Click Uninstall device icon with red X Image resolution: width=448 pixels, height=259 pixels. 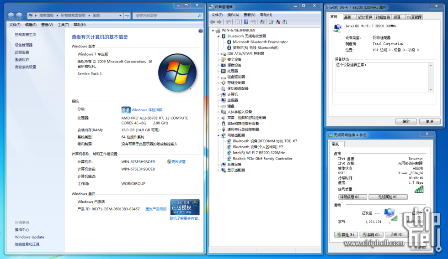(278, 22)
